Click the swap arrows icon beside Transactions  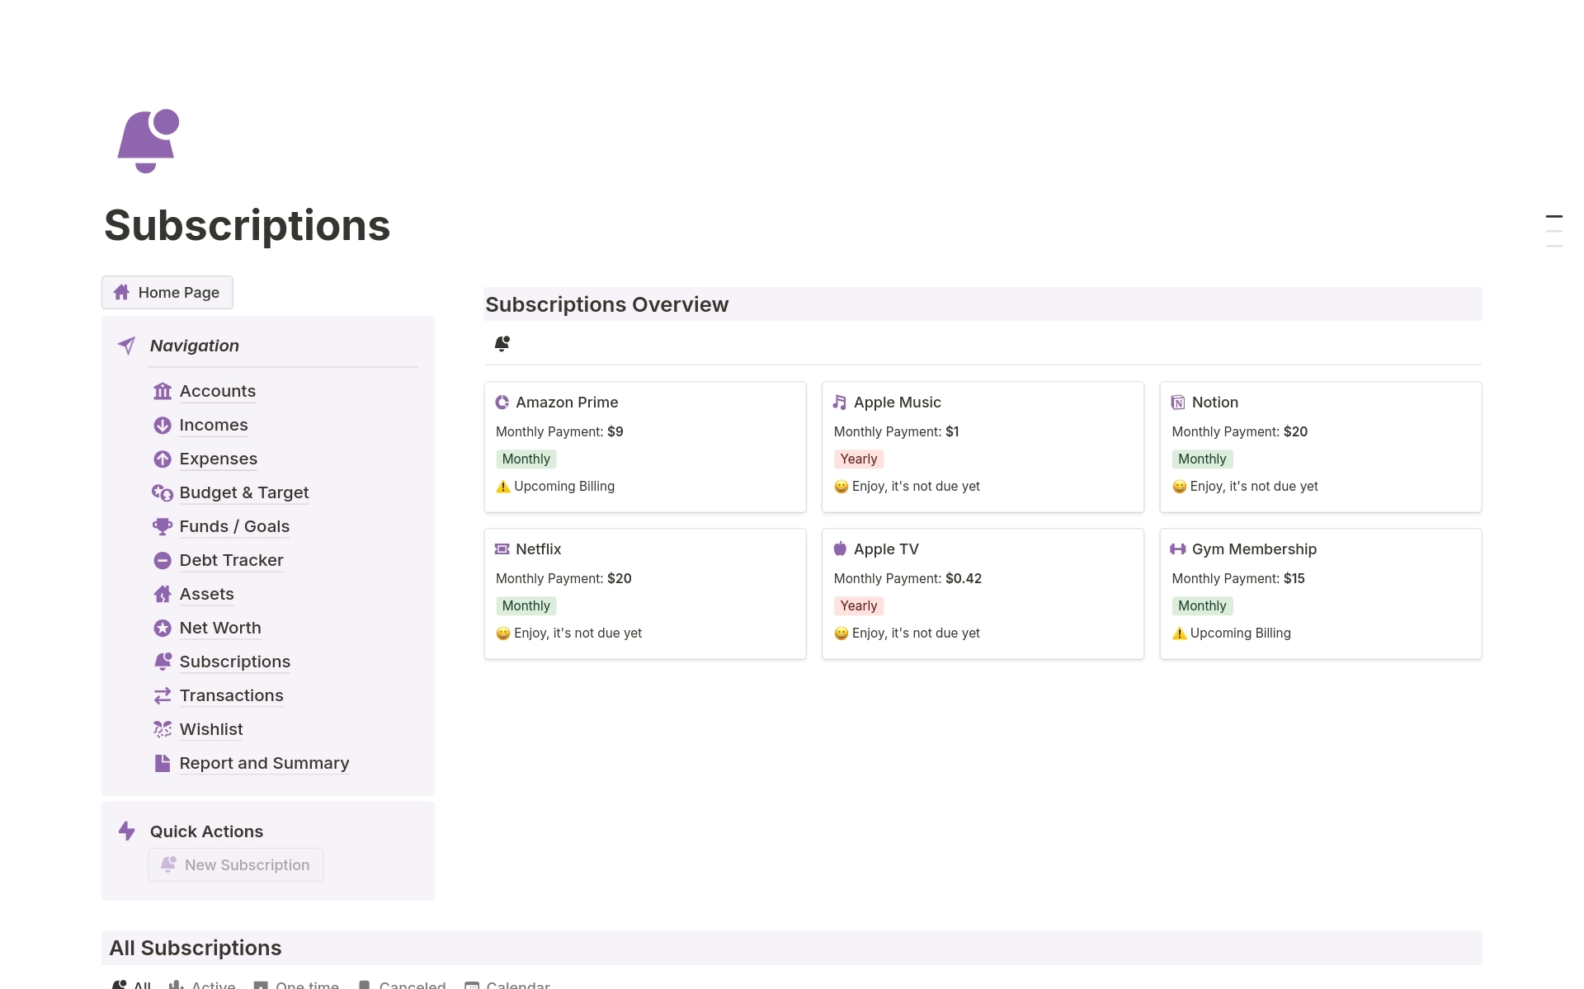(x=163, y=695)
